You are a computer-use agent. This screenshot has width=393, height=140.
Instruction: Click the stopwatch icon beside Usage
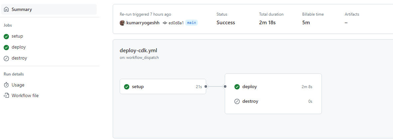[x=7, y=85]
